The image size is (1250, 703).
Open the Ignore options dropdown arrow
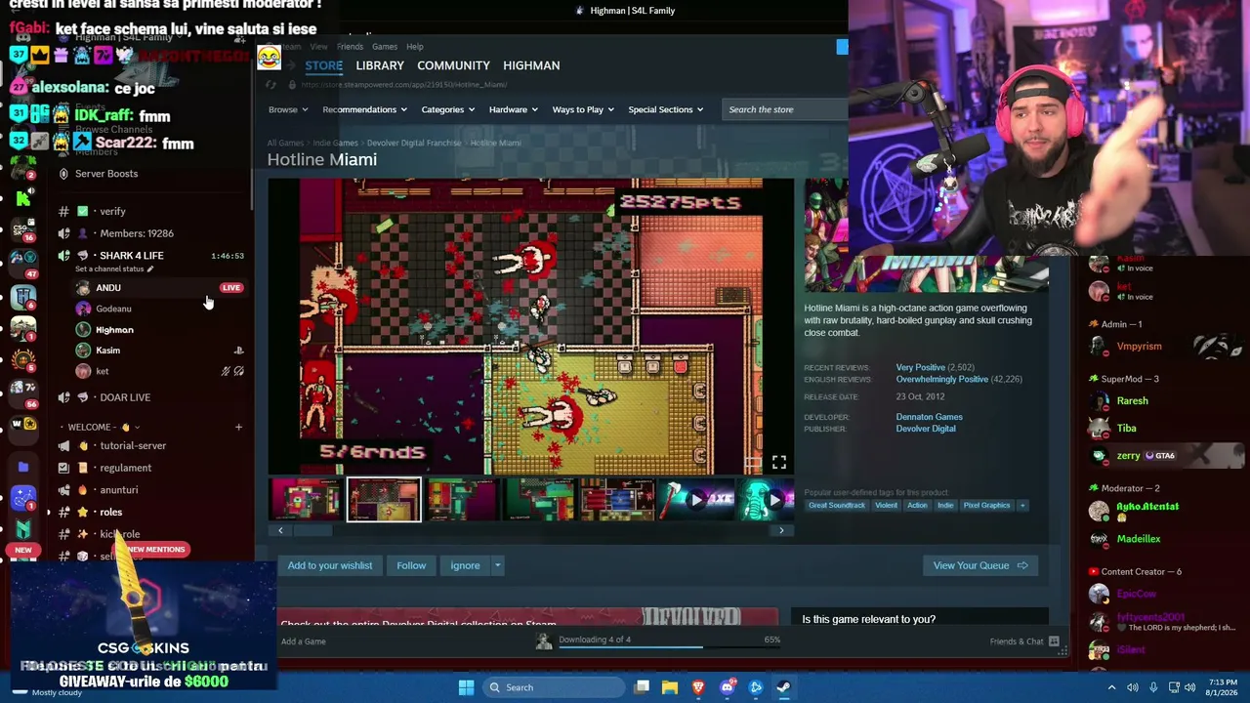[497, 565]
